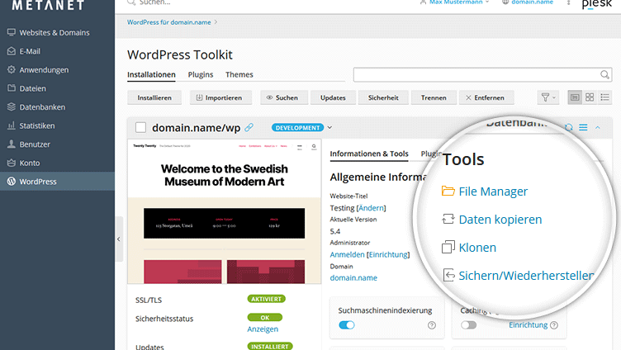Toggle Suchmaschinenindexierung switch off

coord(347,325)
